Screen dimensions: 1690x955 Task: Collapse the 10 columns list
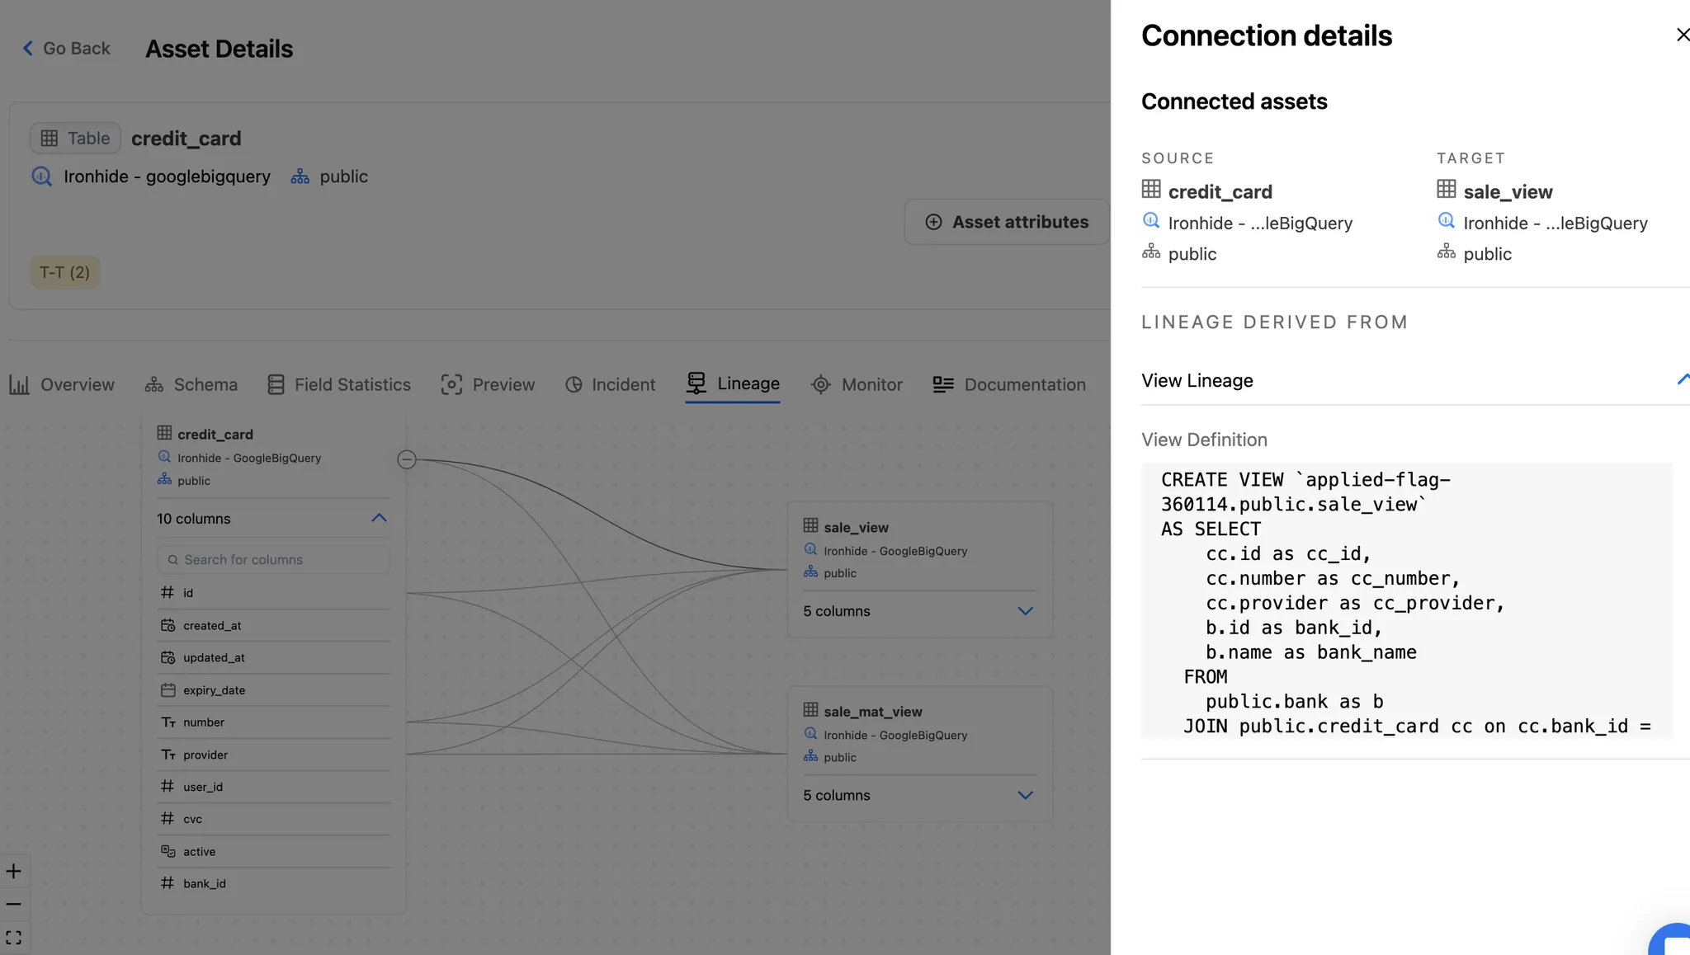click(379, 519)
